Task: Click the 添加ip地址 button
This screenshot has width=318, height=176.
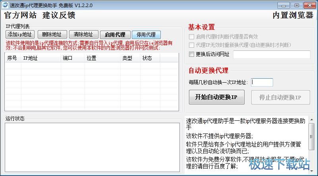Action: tap(20, 34)
